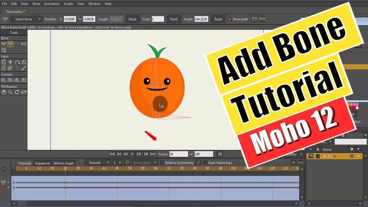The image size is (368, 207).
Task: Open the Smooth interpolation dropdown
Action: point(97,162)
